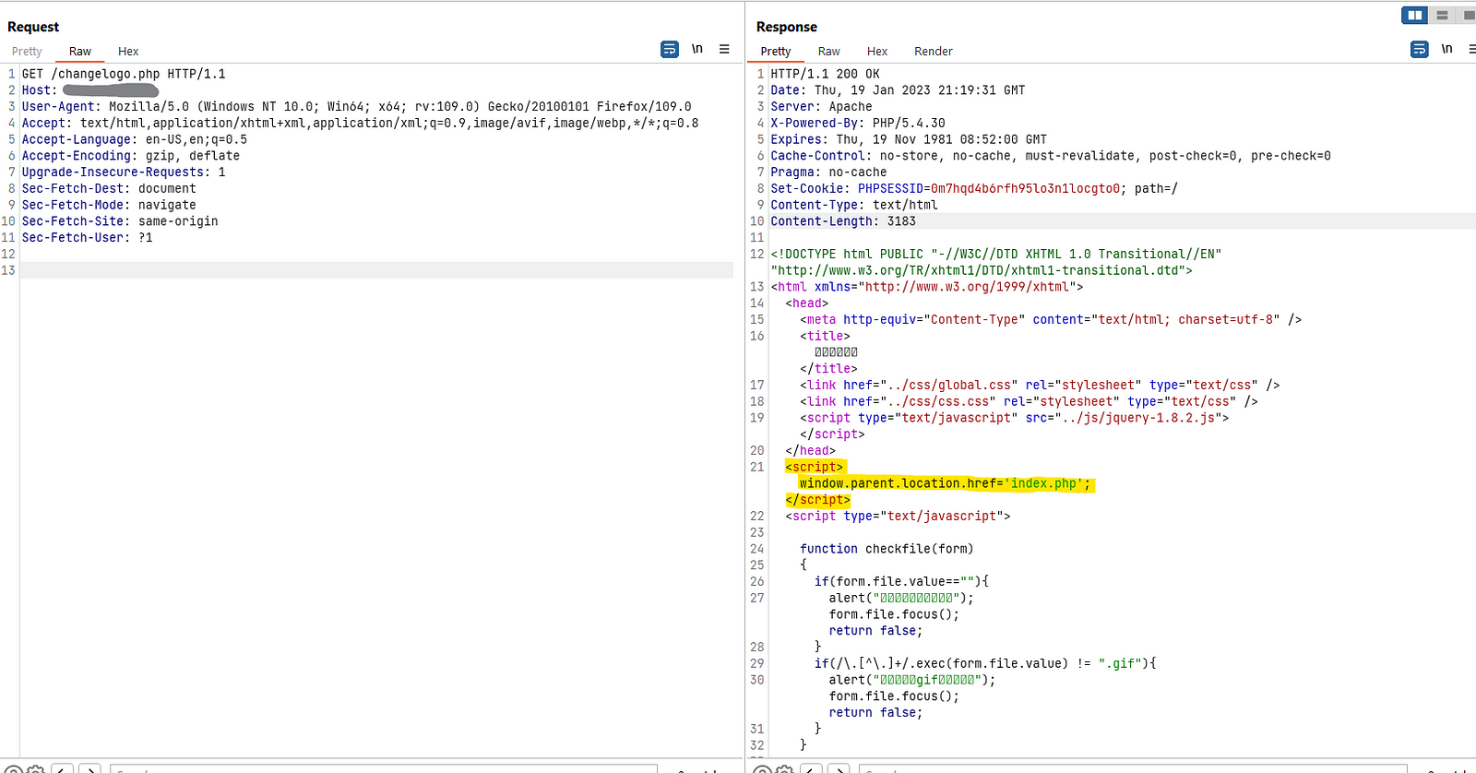Click the Cache-Control response header line
Image resolution: width=1476 pixels, height=773 pixels.
(x=1051, y=156)
